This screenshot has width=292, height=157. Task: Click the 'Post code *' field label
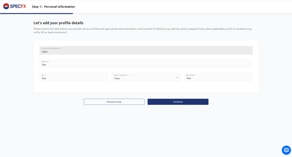click(191, 75)
